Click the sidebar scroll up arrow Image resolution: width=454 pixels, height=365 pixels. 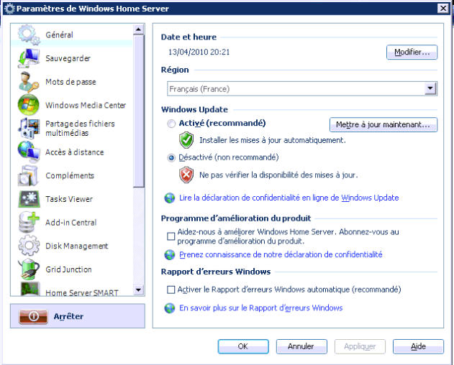tap(139, 29)
